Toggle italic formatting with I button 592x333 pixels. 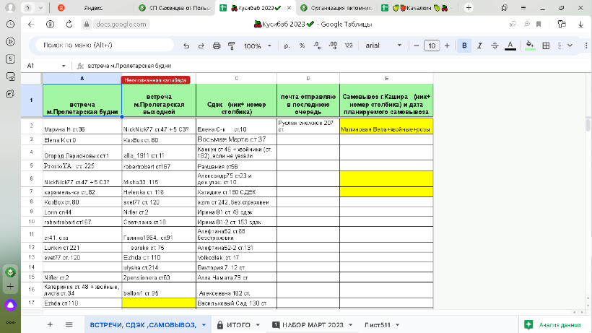pos(479,46)
